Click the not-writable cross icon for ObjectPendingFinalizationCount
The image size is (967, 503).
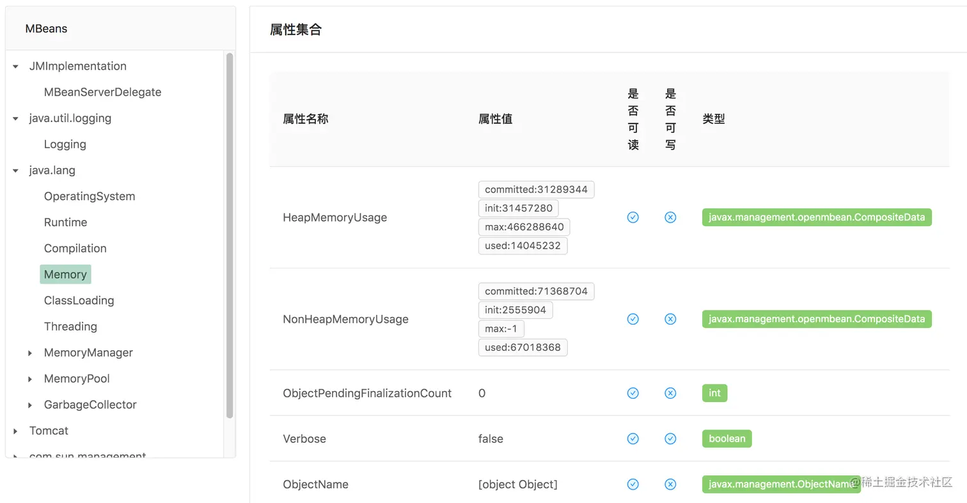(x=670, y=393)
